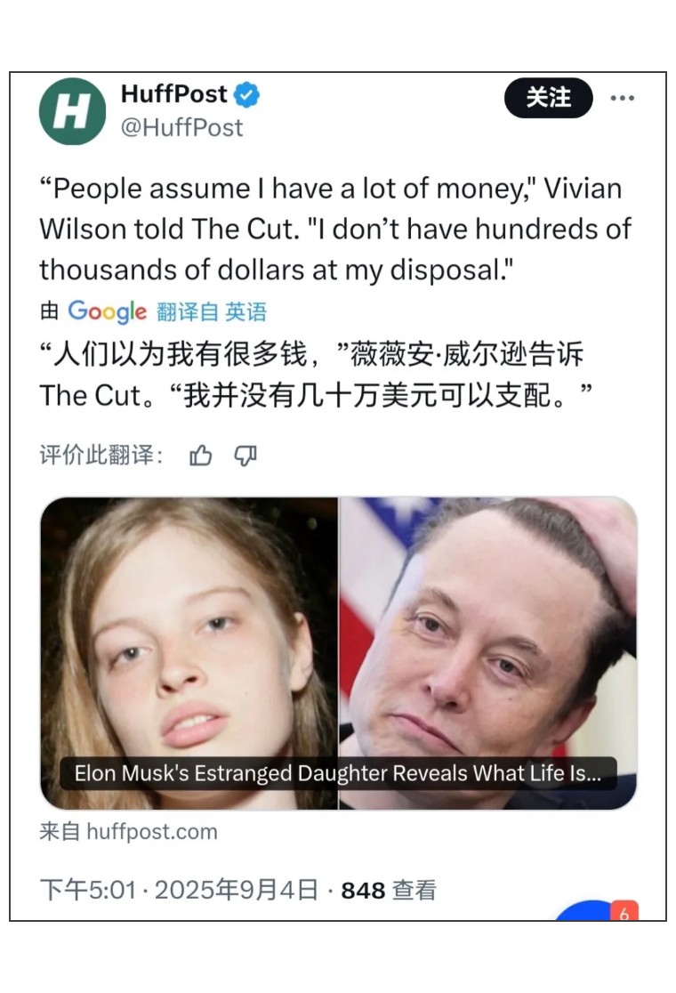The image size is (676, 993).
Task: Open the HuffPost green H avatar
Action: pyautogui.click(x=72, y=111)
